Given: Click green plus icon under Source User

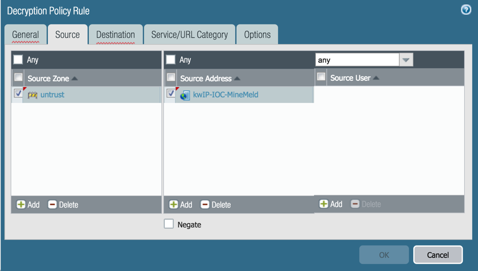Looking at the screenshot, I should [x=324, y=204].
